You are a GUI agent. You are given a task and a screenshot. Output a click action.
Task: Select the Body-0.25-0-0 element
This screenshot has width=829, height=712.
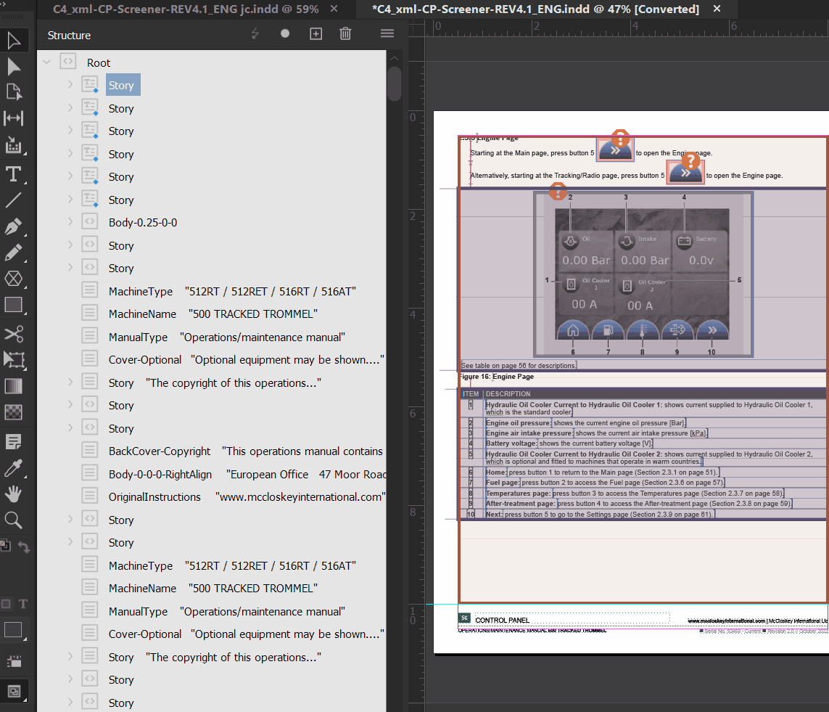143,223
